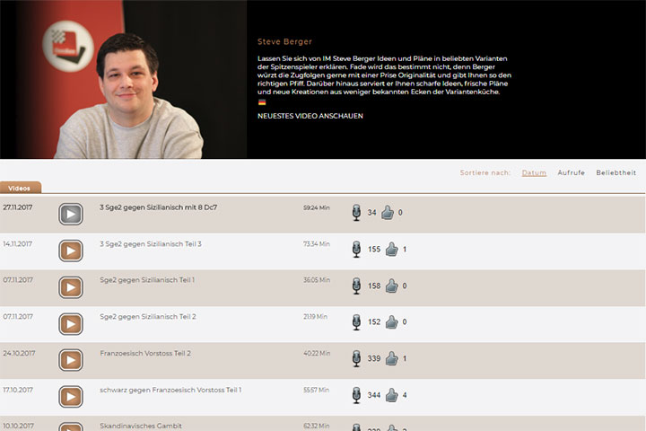Image resolution: width=646 pixels, height=431 pixels.
Task: Click microphone icon next to 34 views
Action: tap(356, 213)
